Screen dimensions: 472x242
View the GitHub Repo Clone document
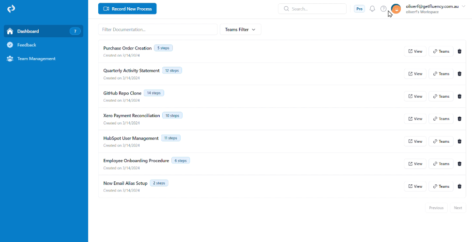[415, 96]
